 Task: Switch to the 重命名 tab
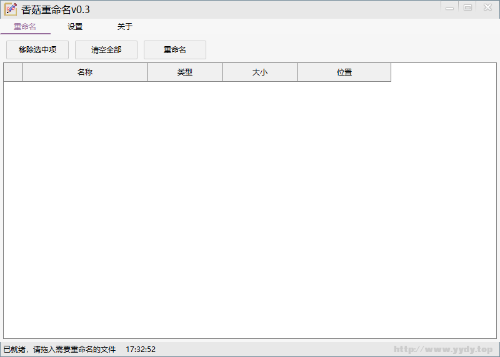point(25,27)
